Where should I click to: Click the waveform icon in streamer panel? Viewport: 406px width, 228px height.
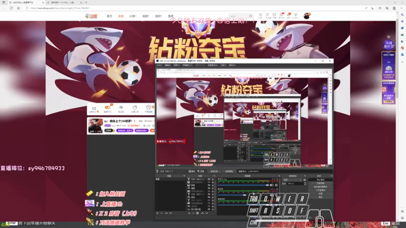[121, 108]
